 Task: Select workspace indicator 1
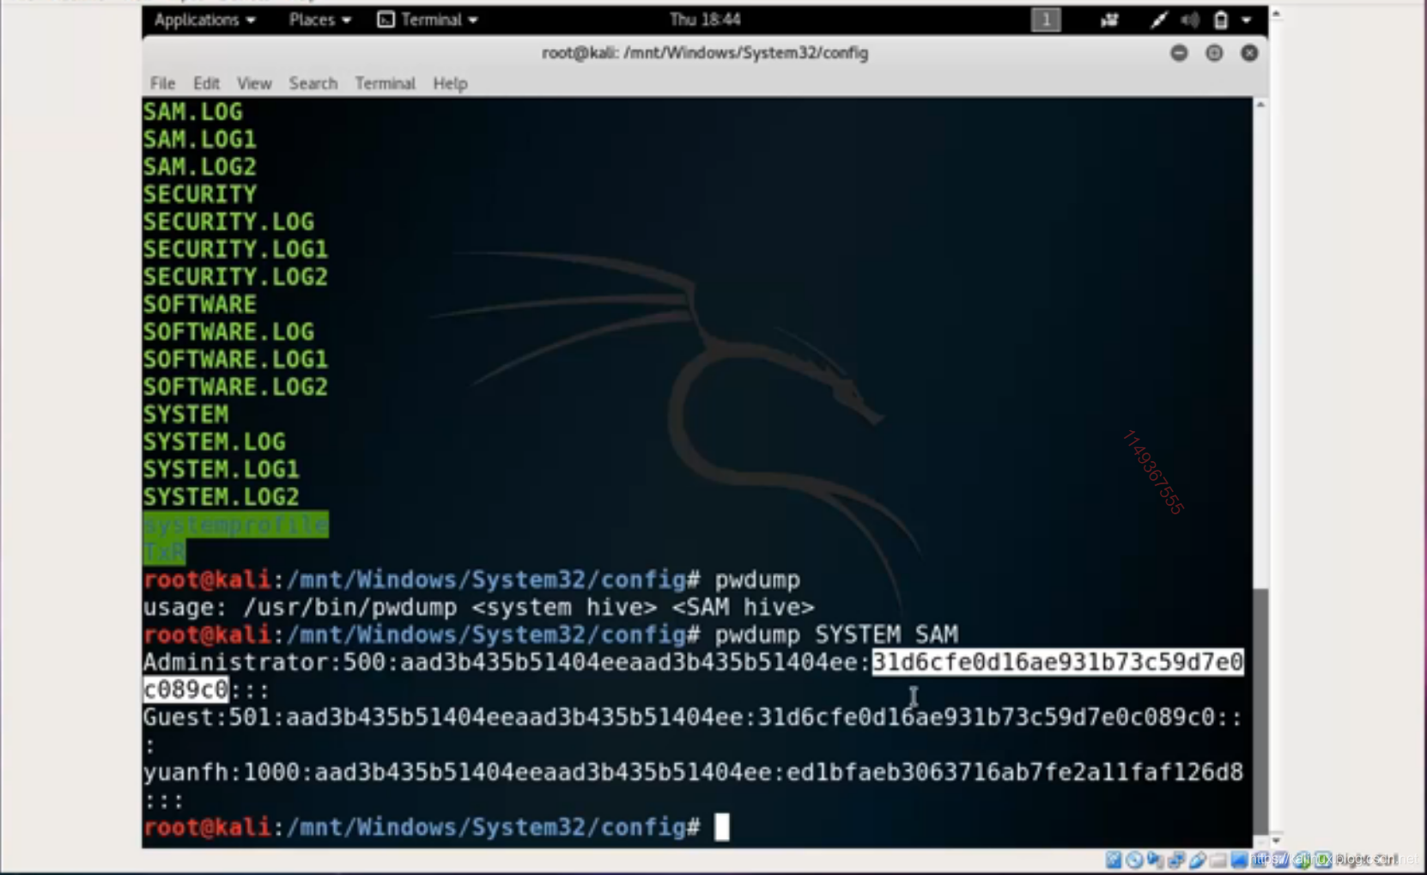1046,20
